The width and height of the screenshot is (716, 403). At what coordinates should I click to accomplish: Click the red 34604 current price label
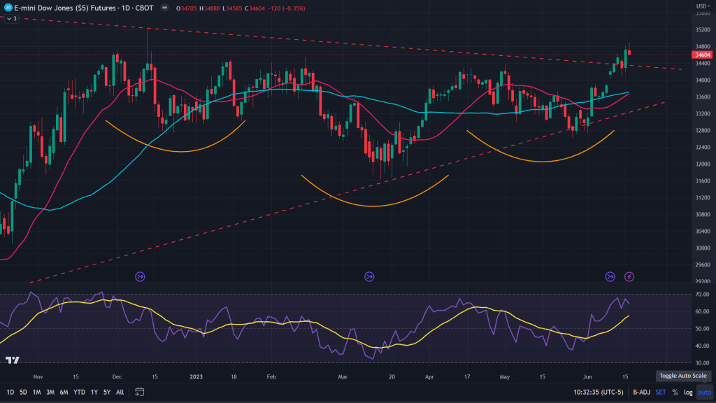point(701,55)
